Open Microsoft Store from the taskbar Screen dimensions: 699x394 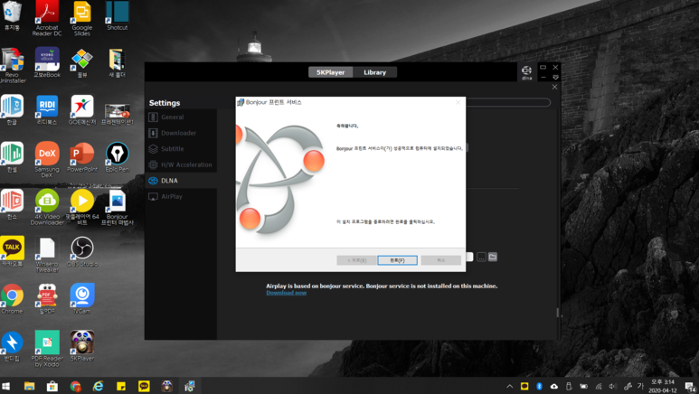pos(52,386)
